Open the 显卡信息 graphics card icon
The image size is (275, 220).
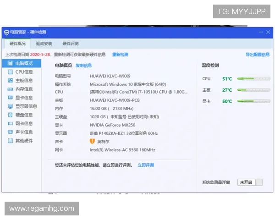pos(11,98)
